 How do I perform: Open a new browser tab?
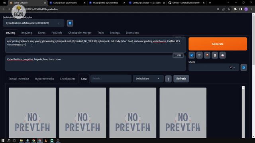point(210,3)
